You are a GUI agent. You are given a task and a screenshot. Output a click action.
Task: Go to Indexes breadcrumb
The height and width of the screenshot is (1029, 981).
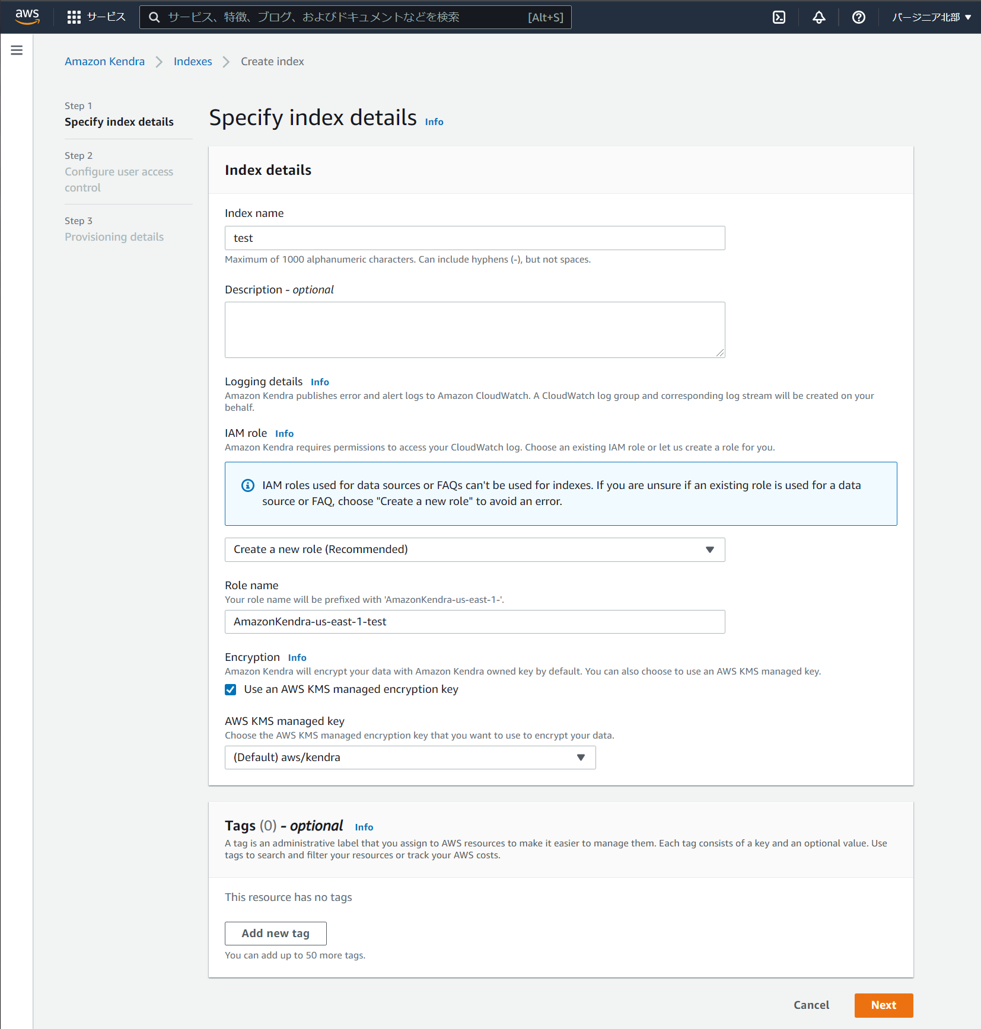pyautogui.click(x=193, y=62)
